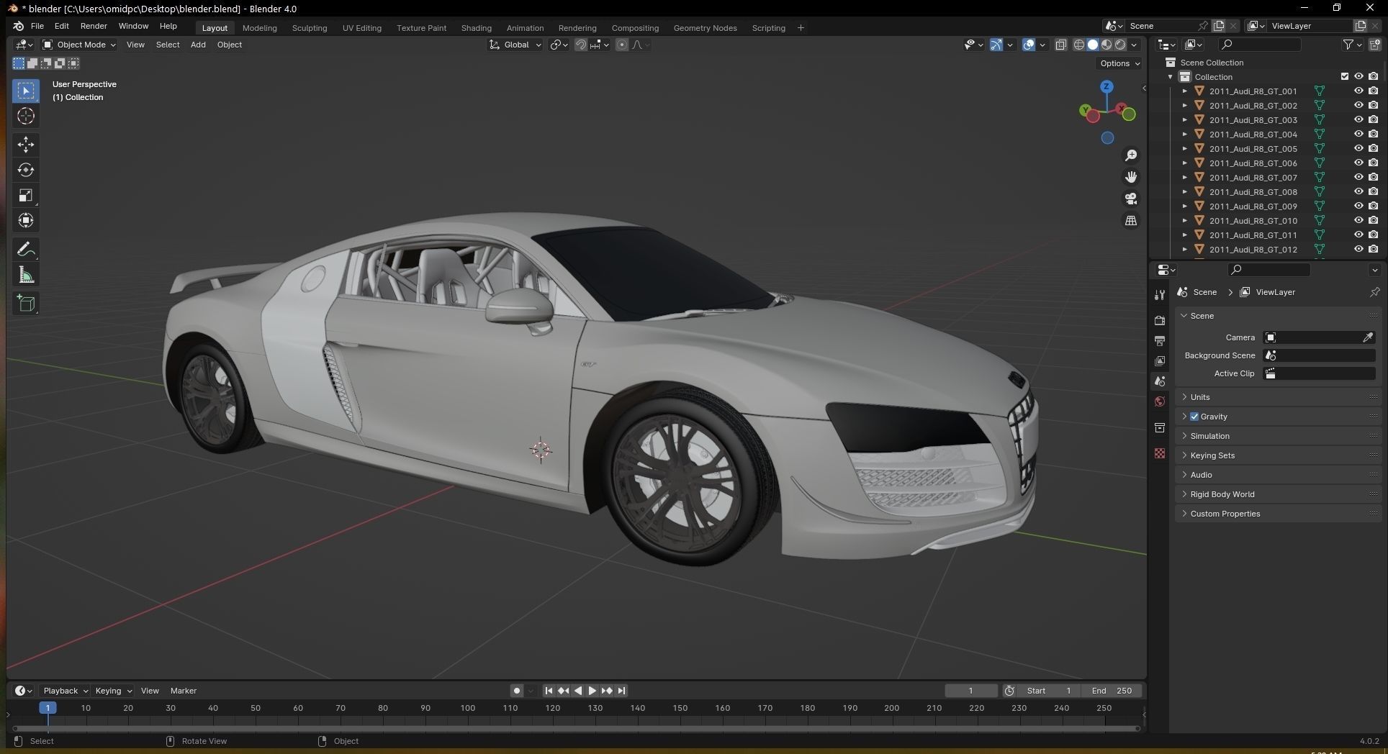Expand 2011_Audi_R8_GT_010 tree item
The height and width of the screenshot is (754, 1388).
[x=1185, y=220]
